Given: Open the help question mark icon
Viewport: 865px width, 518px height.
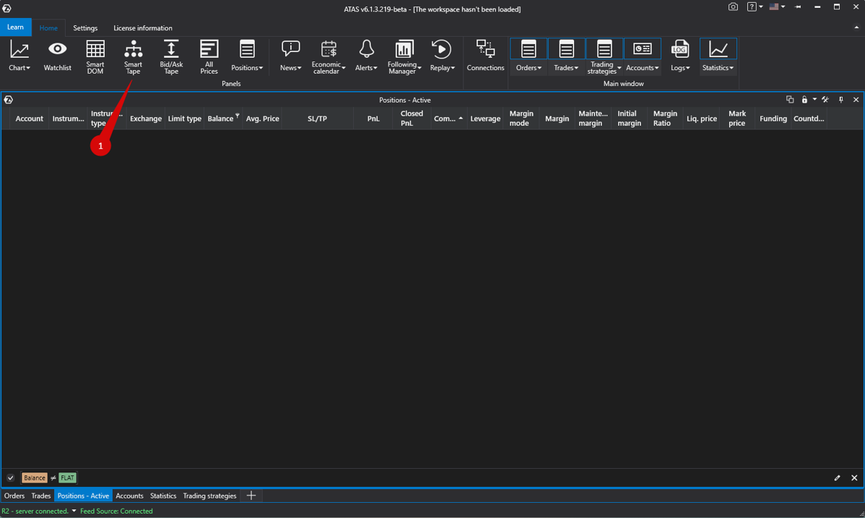Looking at the screenshot, I should click(752, 7).
